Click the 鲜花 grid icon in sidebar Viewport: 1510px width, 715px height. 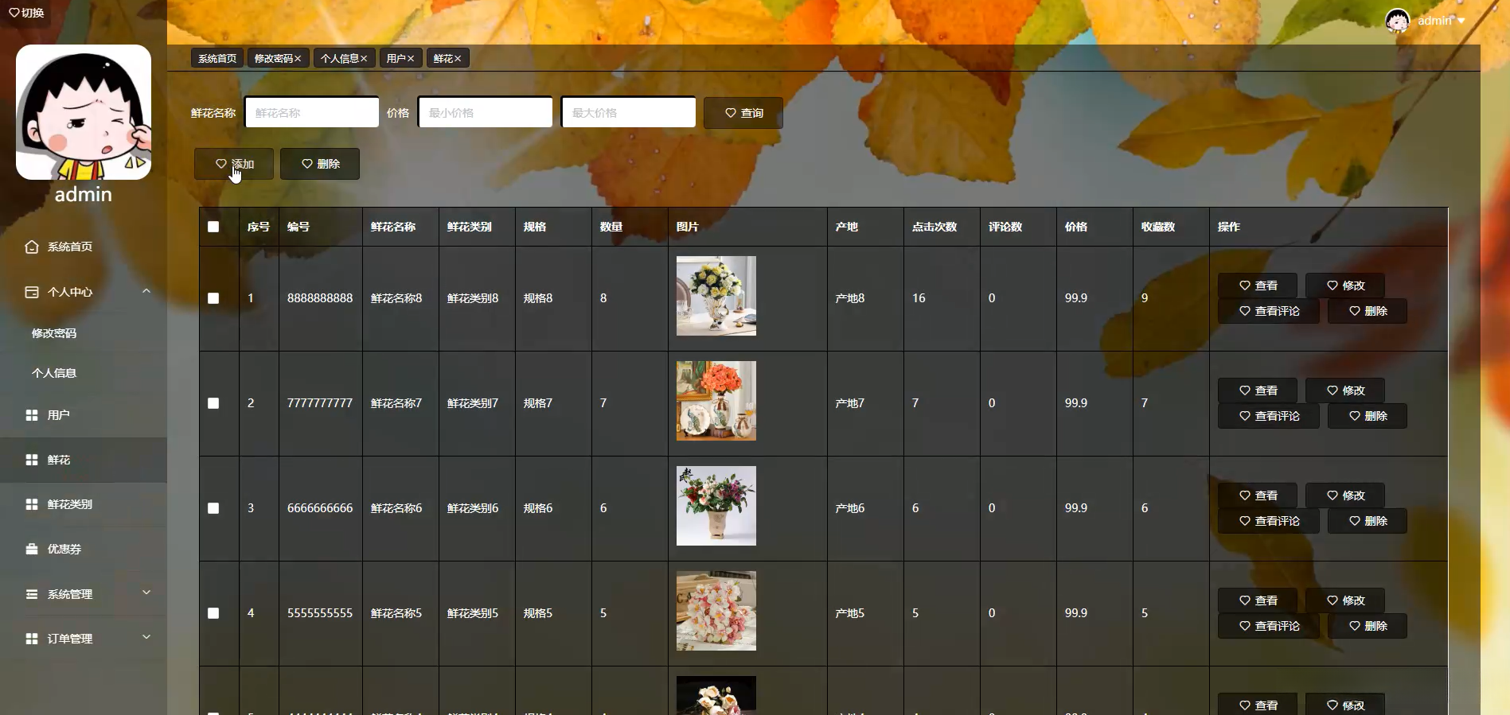point(32,460)
